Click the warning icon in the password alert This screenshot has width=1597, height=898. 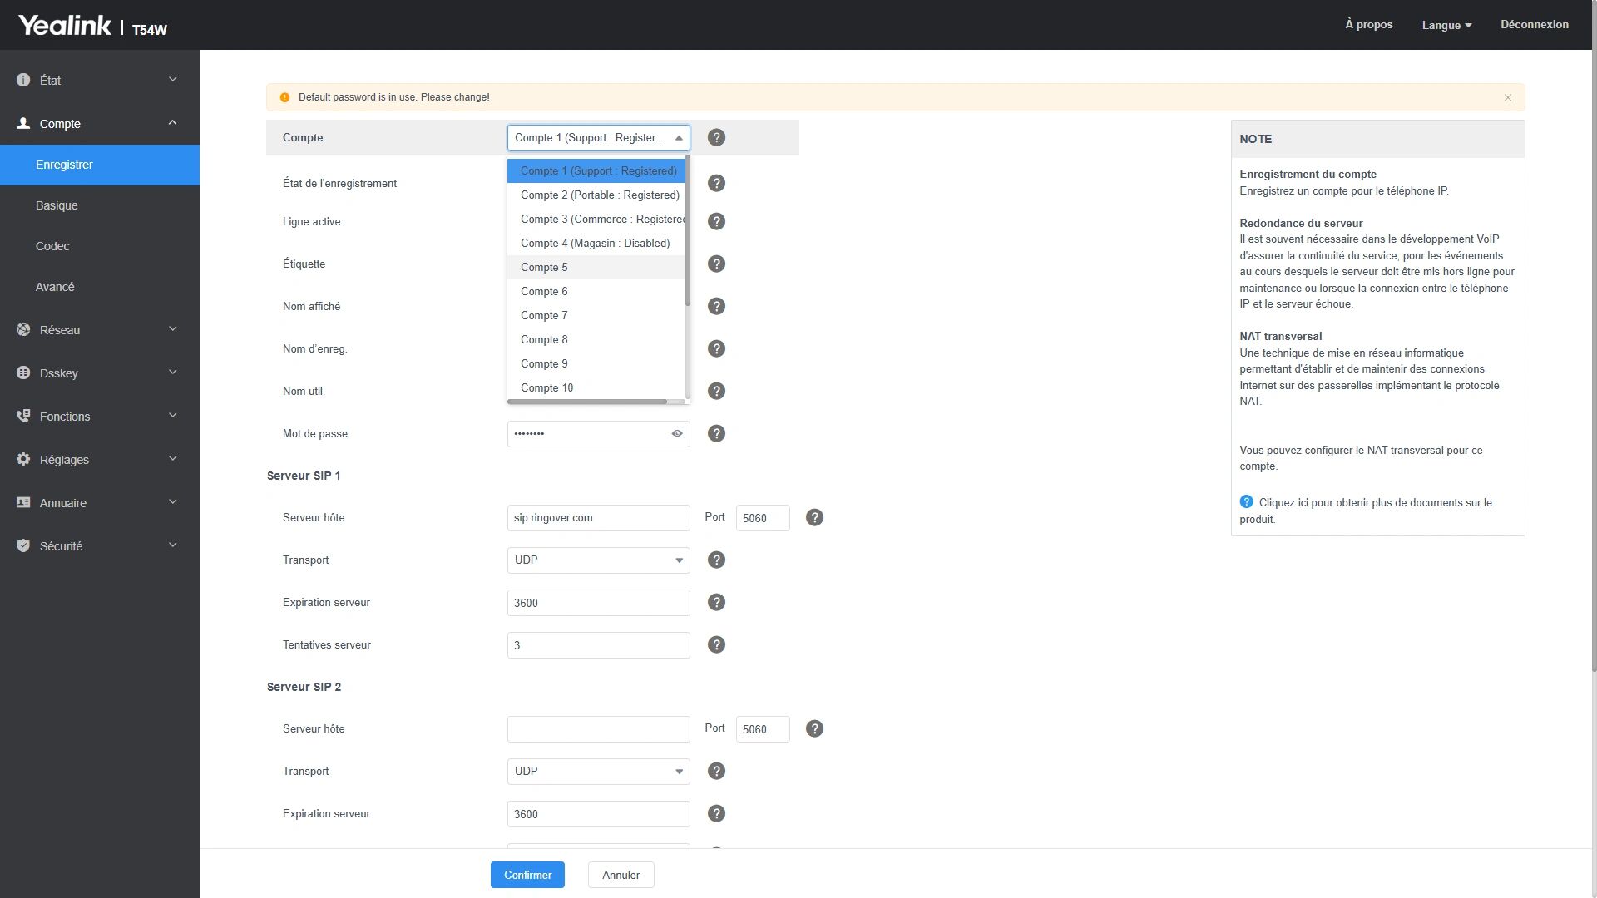[285, 97]
